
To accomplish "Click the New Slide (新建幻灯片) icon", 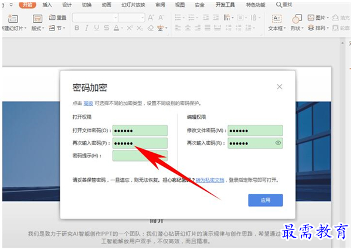I will (x=13, y=19).
